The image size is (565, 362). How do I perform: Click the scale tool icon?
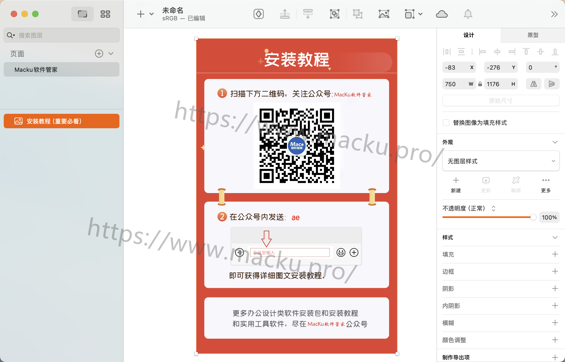(409, 14)
